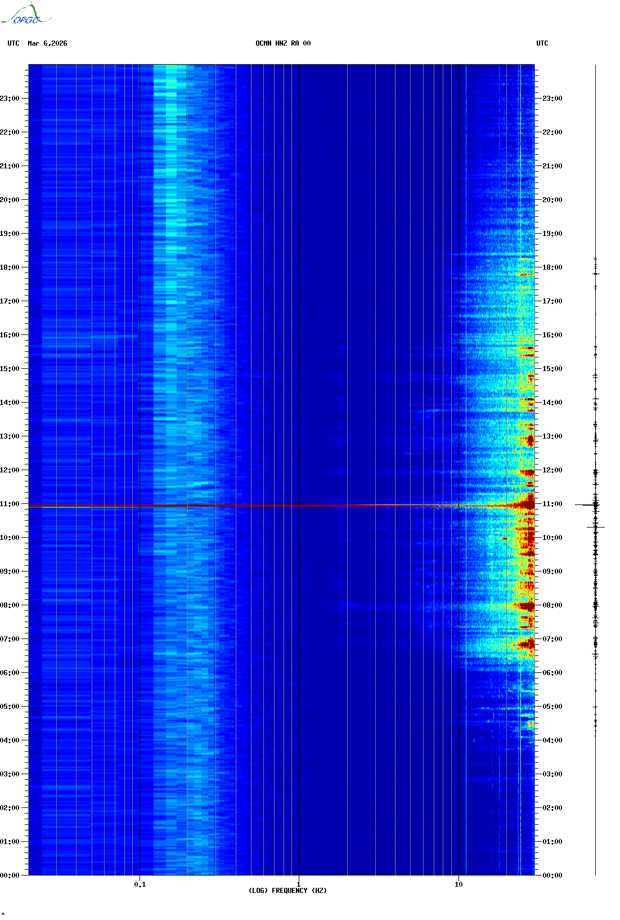620x920 pixels.
Task: Click the 0.1 frequency axis label
Action: 140,885
